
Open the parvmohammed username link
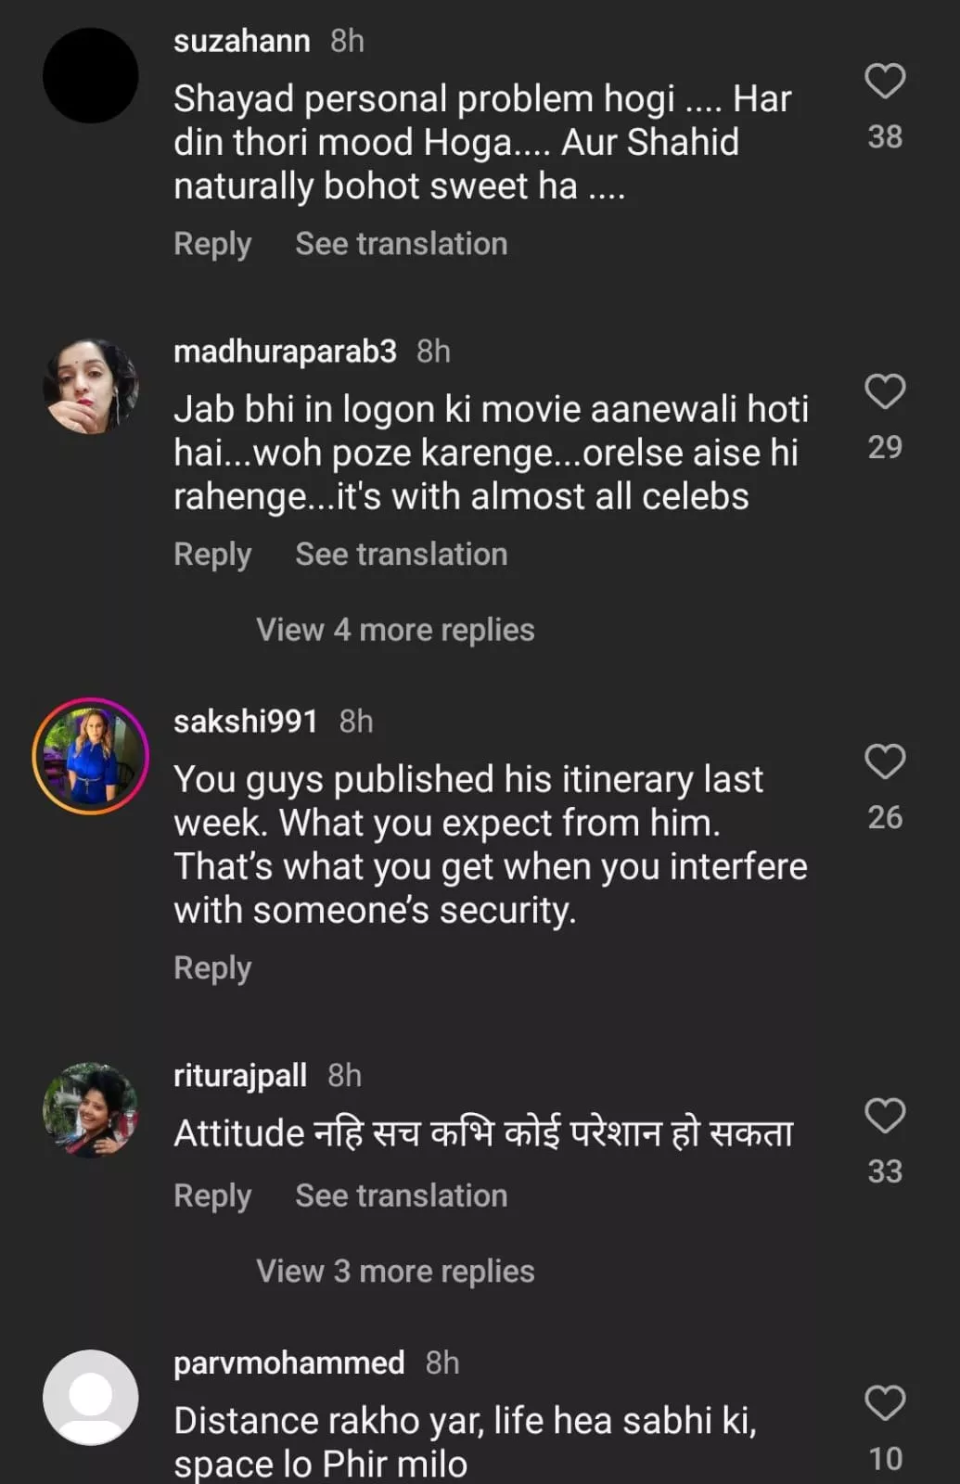pos(288,1362)
